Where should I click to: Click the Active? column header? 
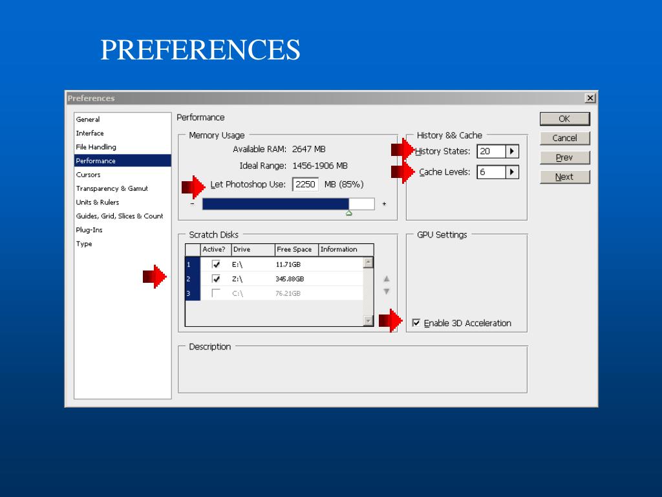click(x=216, y=249)
